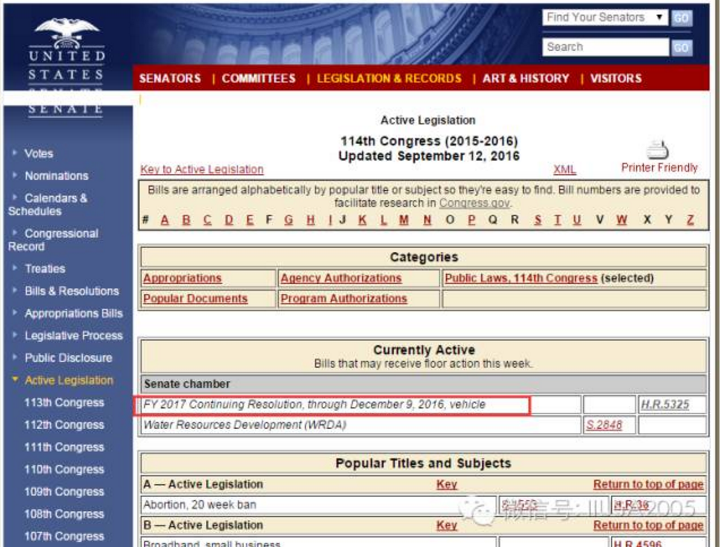721x547 pixels.
Task: Jump to letter E in index
Action: (x=249, y=220)
